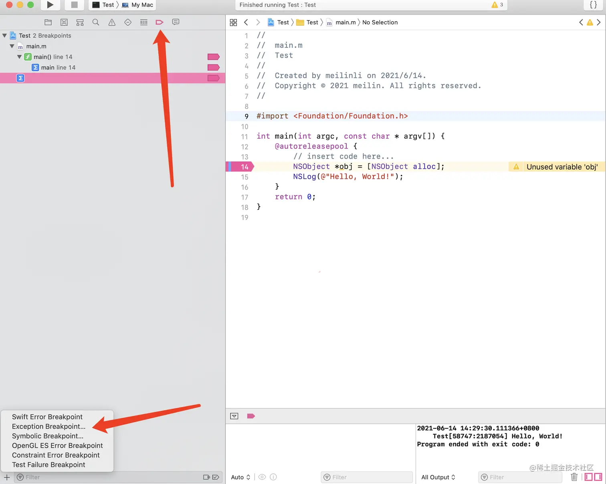
Task: Toggle show only enabled breakpoints filter
Action: 207,477
